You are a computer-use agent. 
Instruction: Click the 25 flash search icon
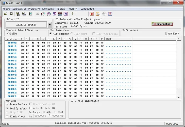(49, 14)
